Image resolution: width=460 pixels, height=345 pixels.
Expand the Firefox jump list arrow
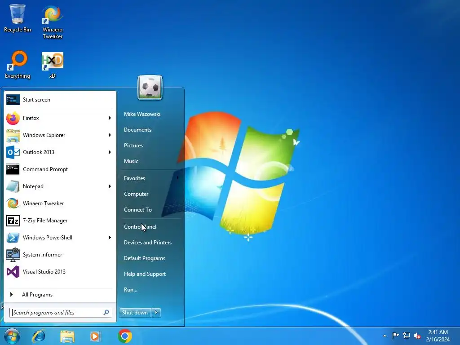110,118
